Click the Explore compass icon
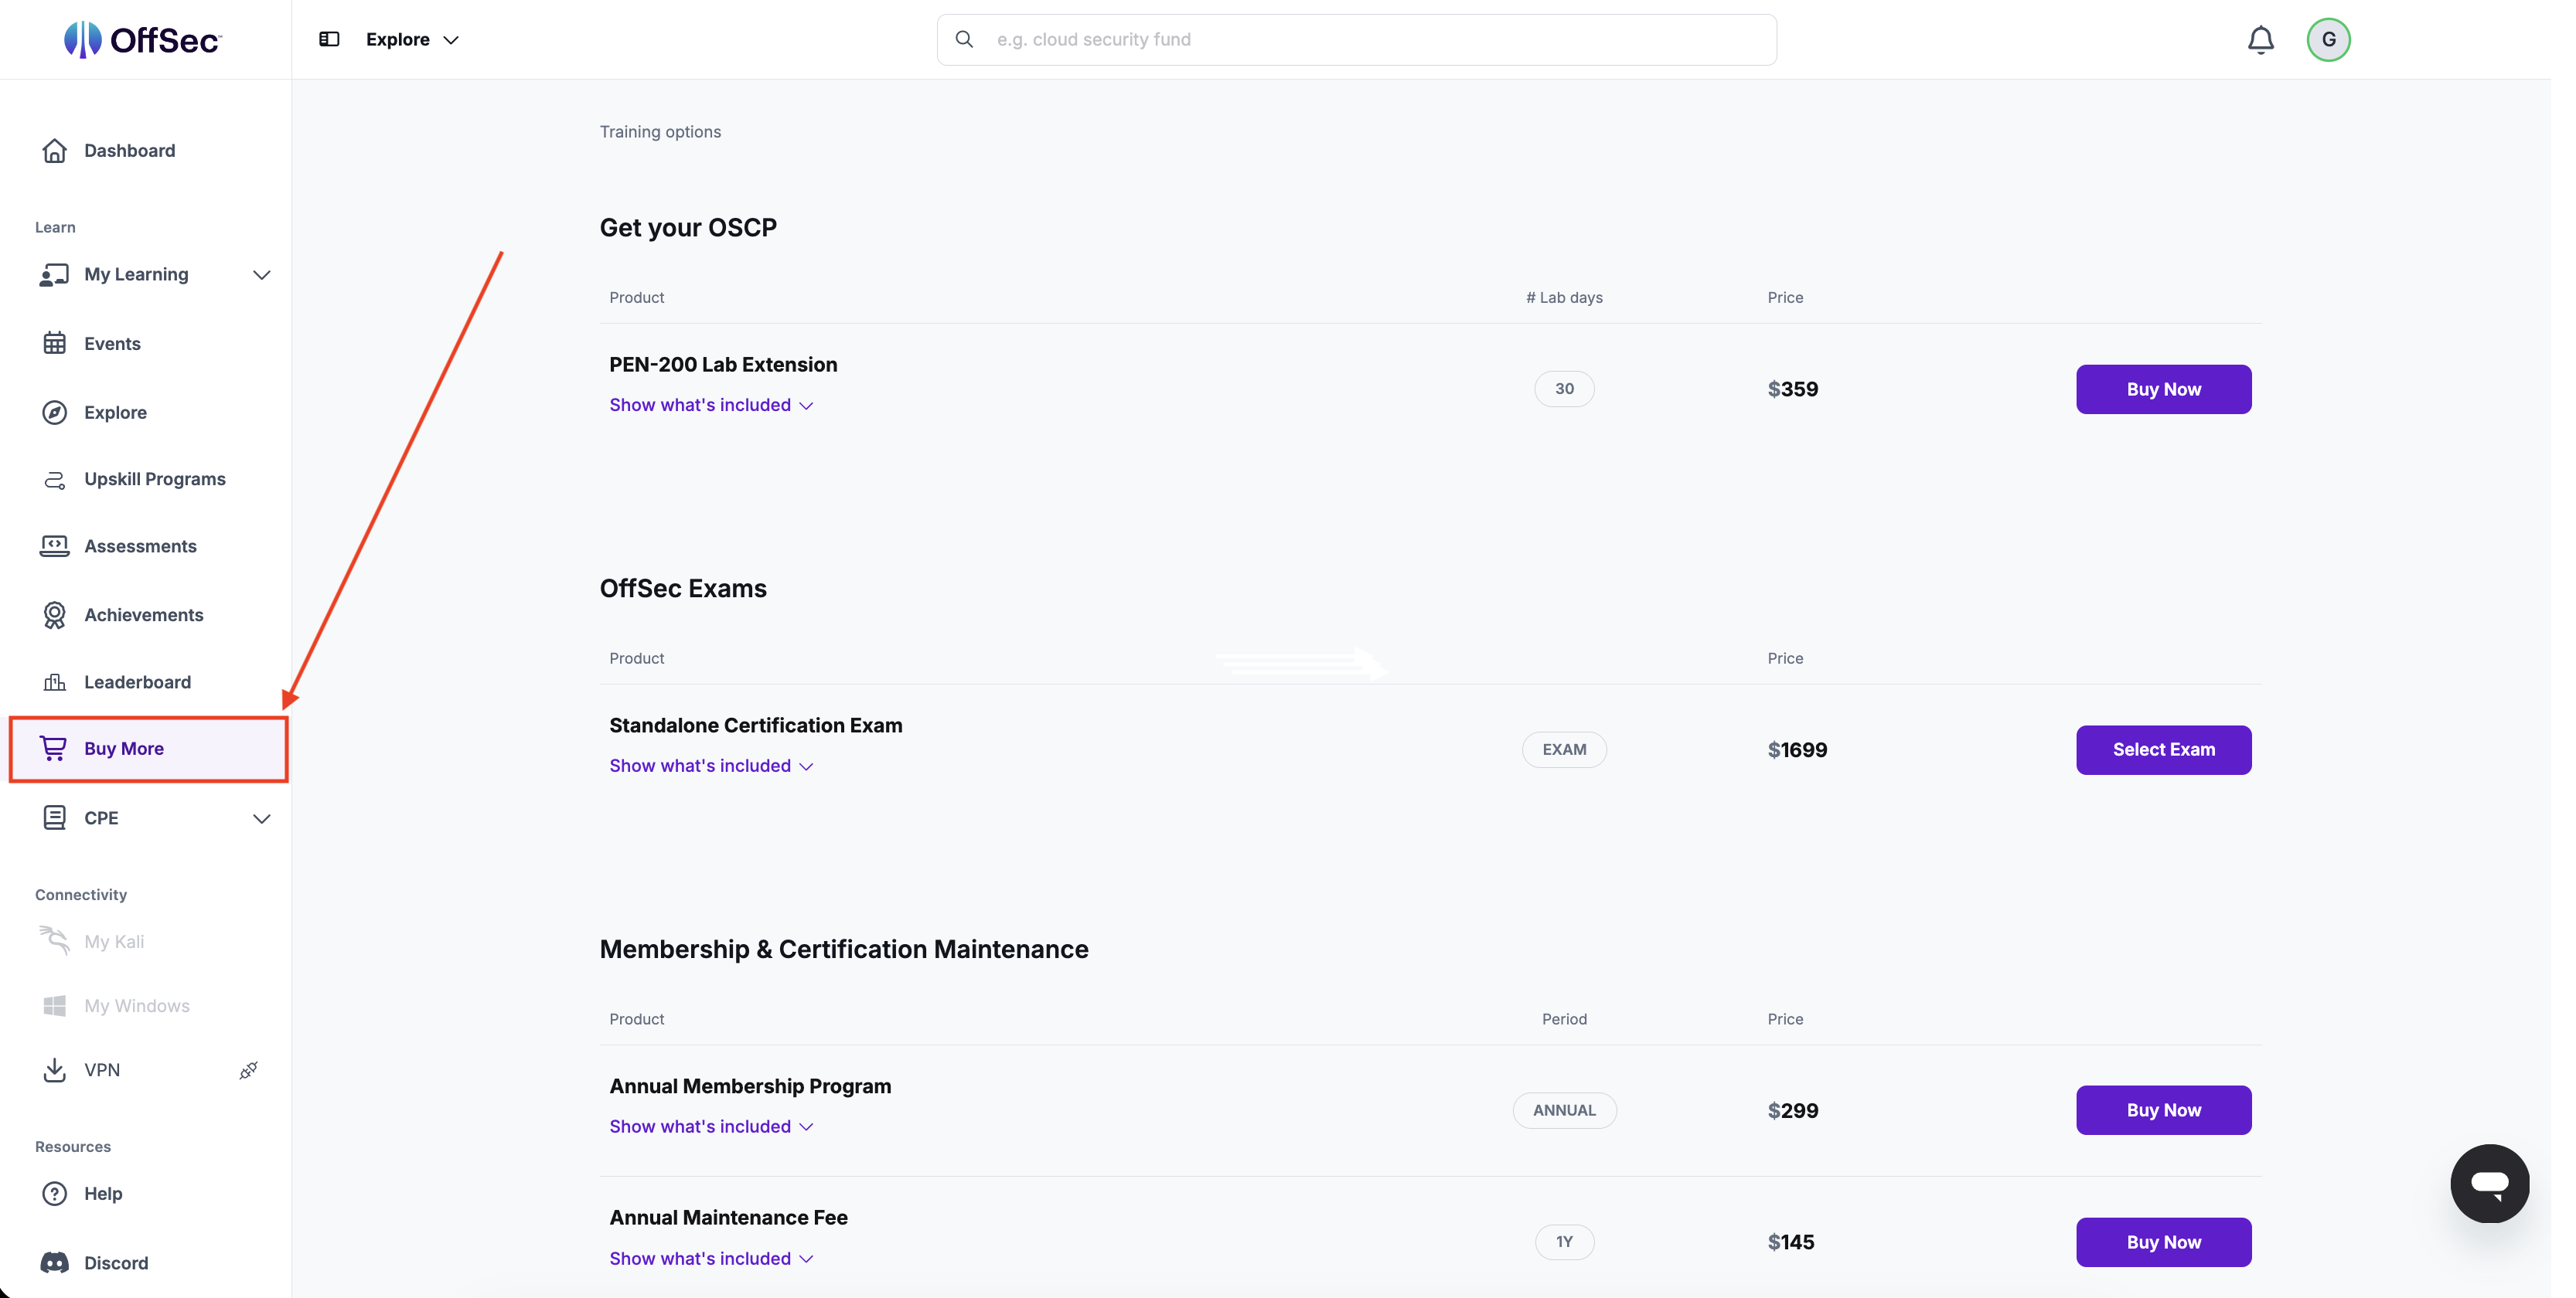The height and width of the screenshot is (1298, 2576). pos(55,412)
